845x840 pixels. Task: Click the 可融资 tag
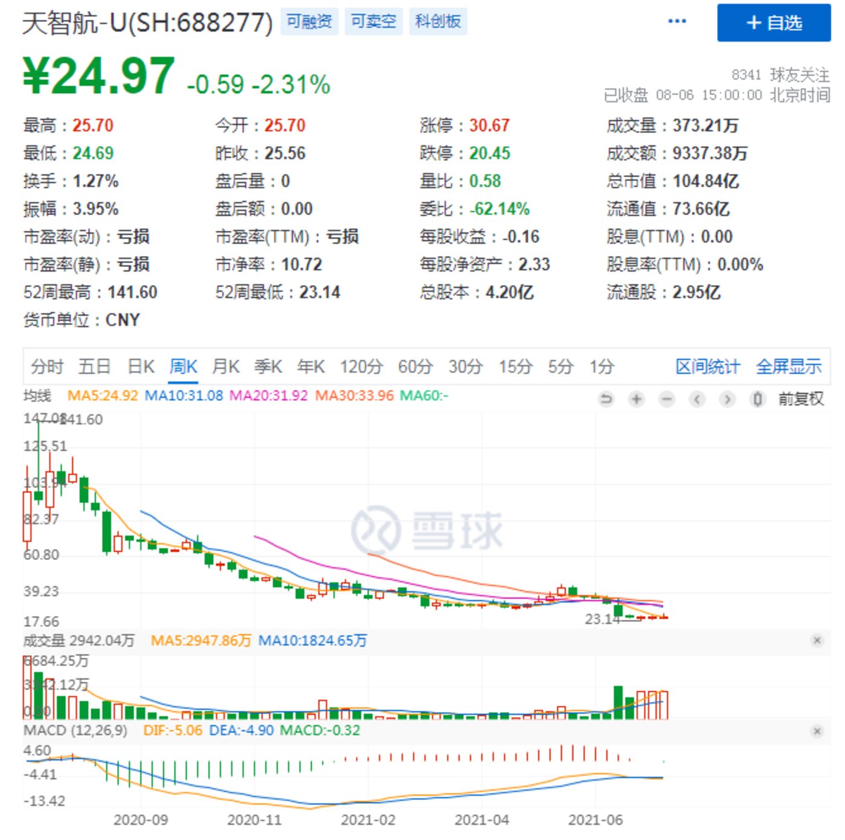click(x=309, y=22)
